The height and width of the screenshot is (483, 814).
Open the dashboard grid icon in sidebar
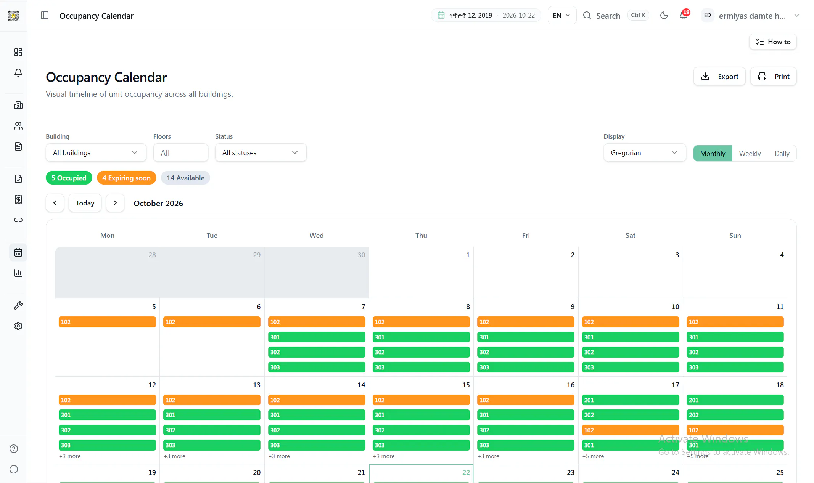click(x=18, y=52)
